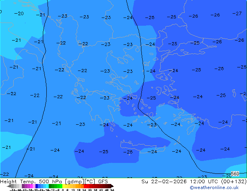Pick the darkest green legend swatch

(50, 186)
